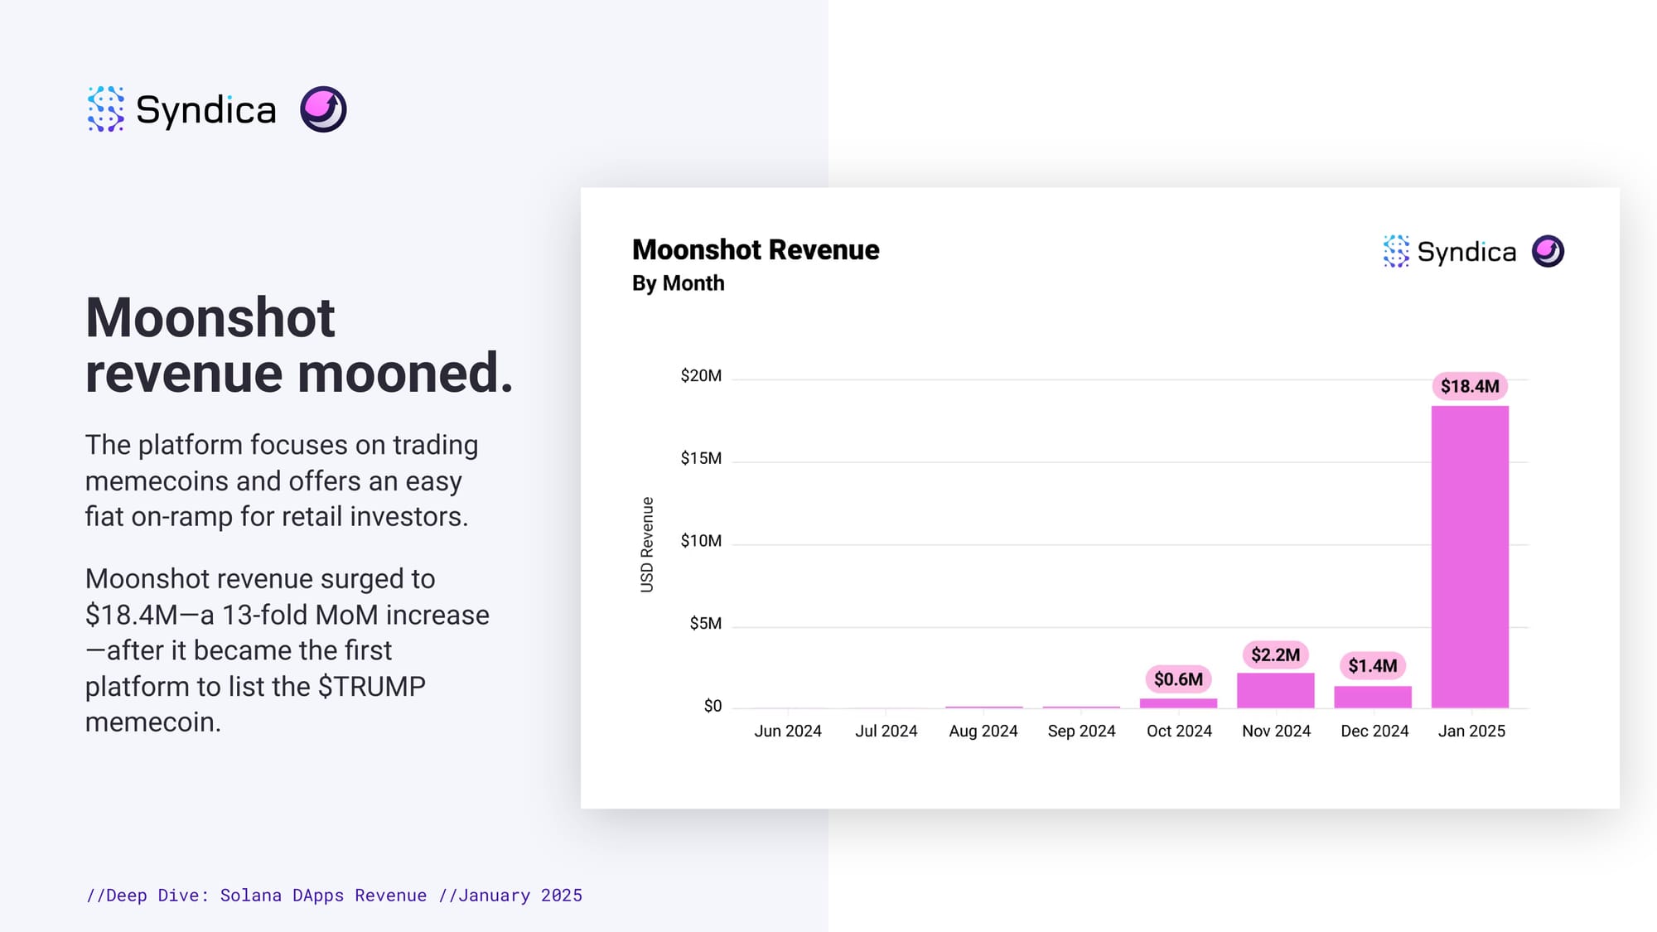Select the Jan 2025 revenue bar
This screenshot has width=1657, height=932.
point(1470,557)
